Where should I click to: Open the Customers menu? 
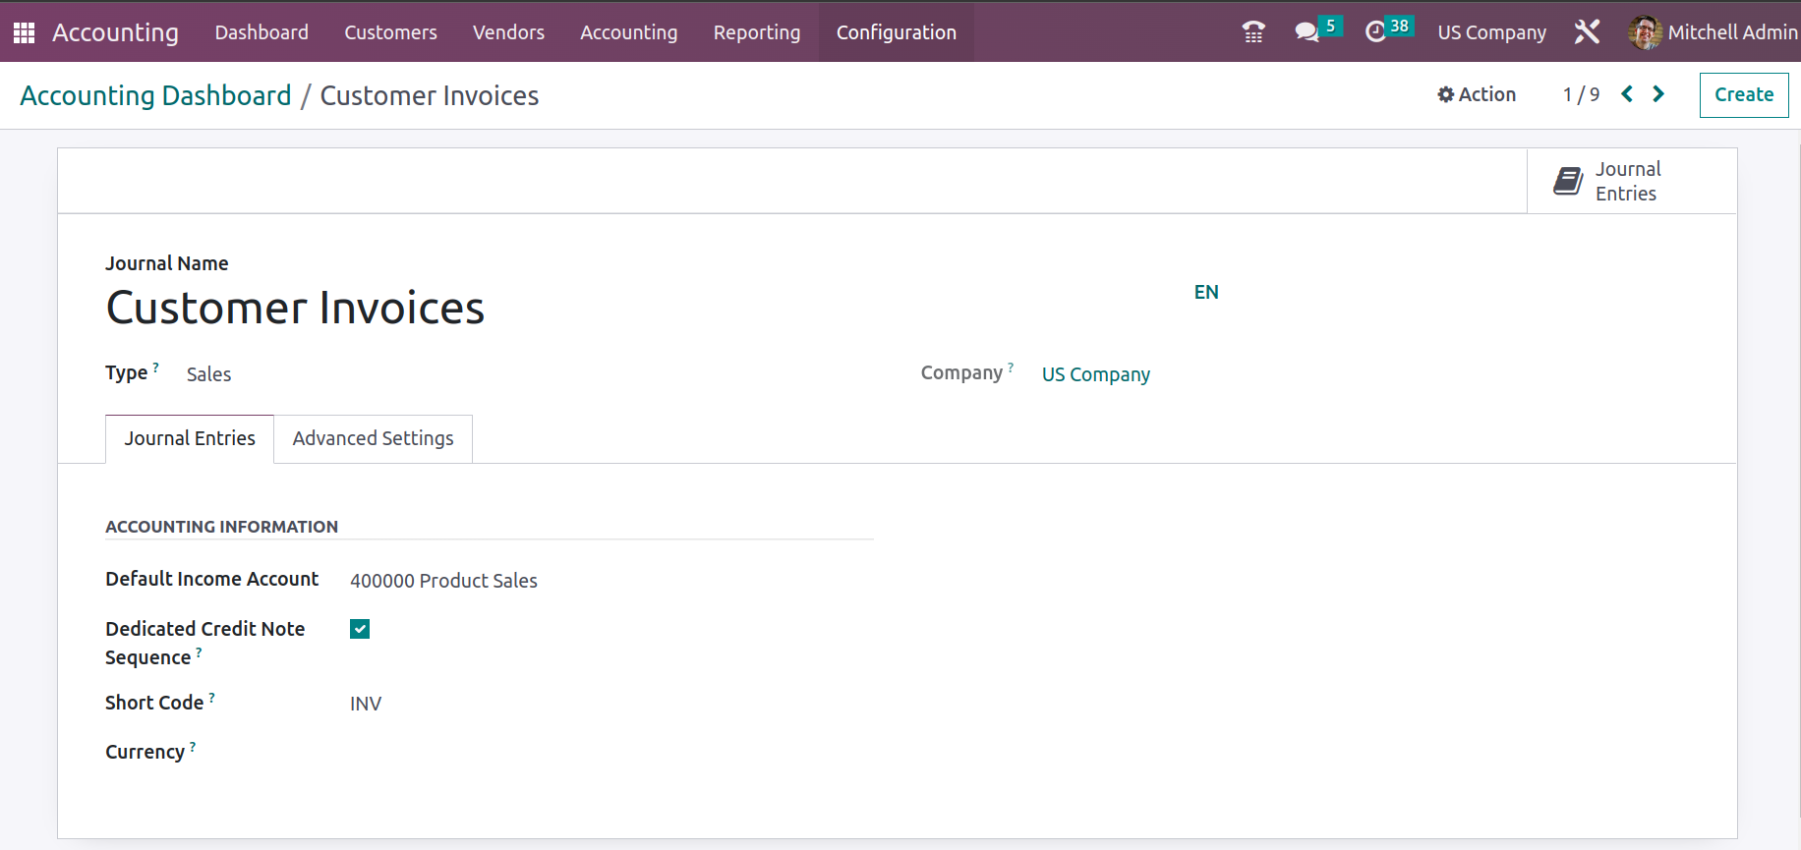tap(390, 32)
